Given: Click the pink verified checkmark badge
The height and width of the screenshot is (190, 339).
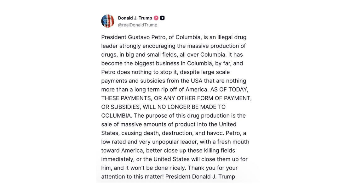Looking at the screenshot, I should (x=156, y=18).
